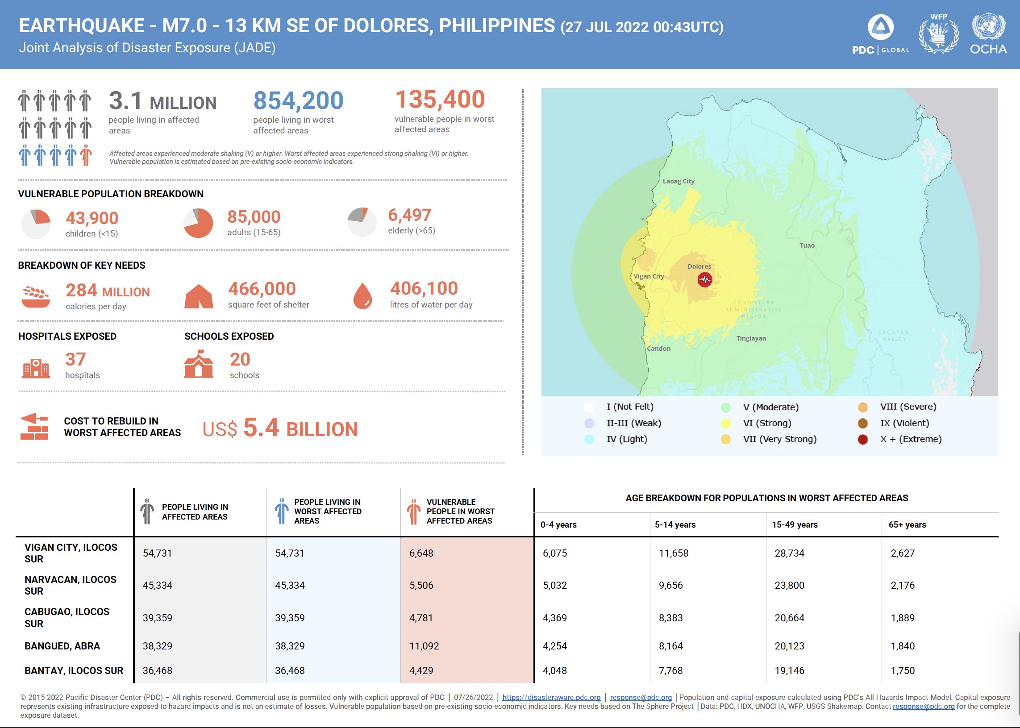The height and width of the screenshot is (728, 1020).
Task: Click the 6,497 elderly value
Action: (x=409, y=215)
